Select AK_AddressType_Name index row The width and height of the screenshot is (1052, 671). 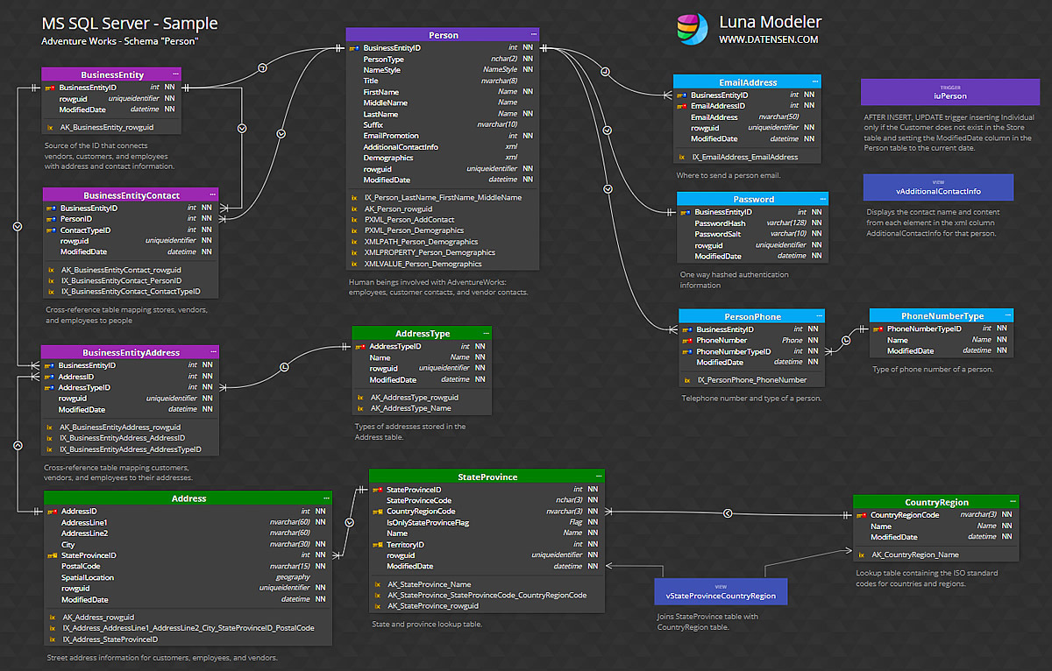[x=422, y=408]
